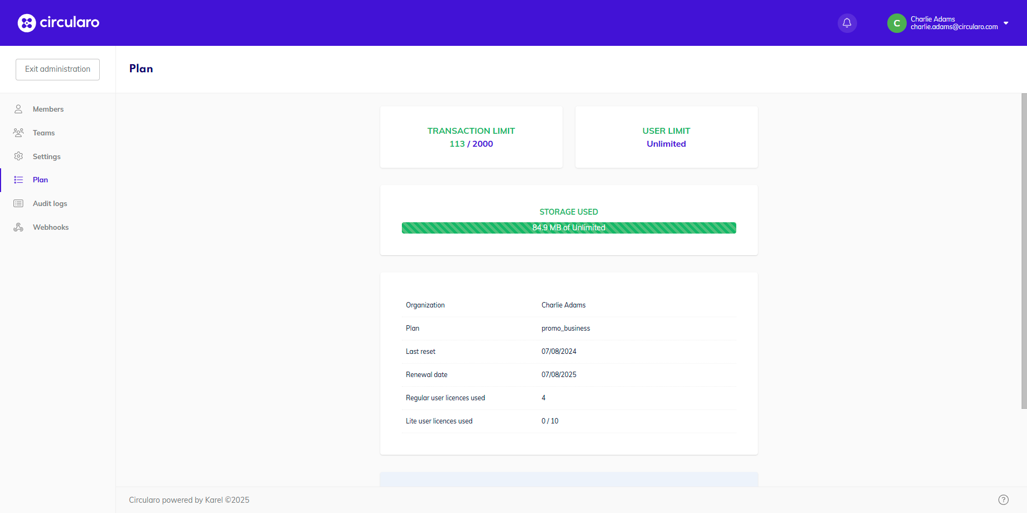This screenshot has width=1027, height=513.
Task: Open the notifications bell
Action: (847, 23)
